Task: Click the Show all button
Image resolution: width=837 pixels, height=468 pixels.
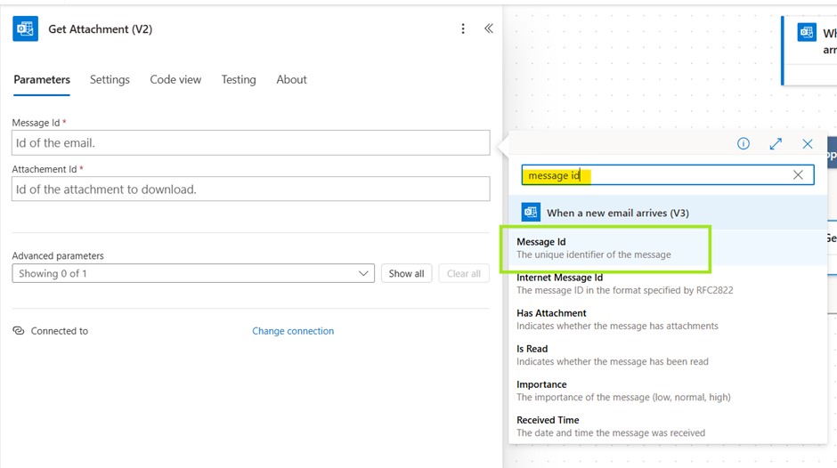Action: 406,274
